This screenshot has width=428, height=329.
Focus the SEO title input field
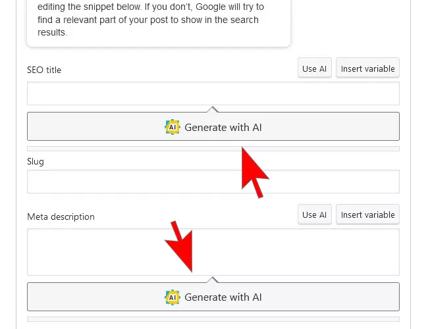pos(213,93)
